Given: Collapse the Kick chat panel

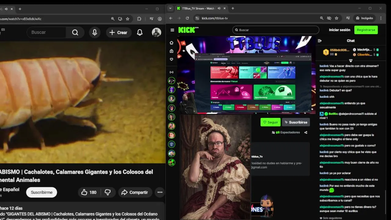Looking at the screenshot, I should [320, 41].
